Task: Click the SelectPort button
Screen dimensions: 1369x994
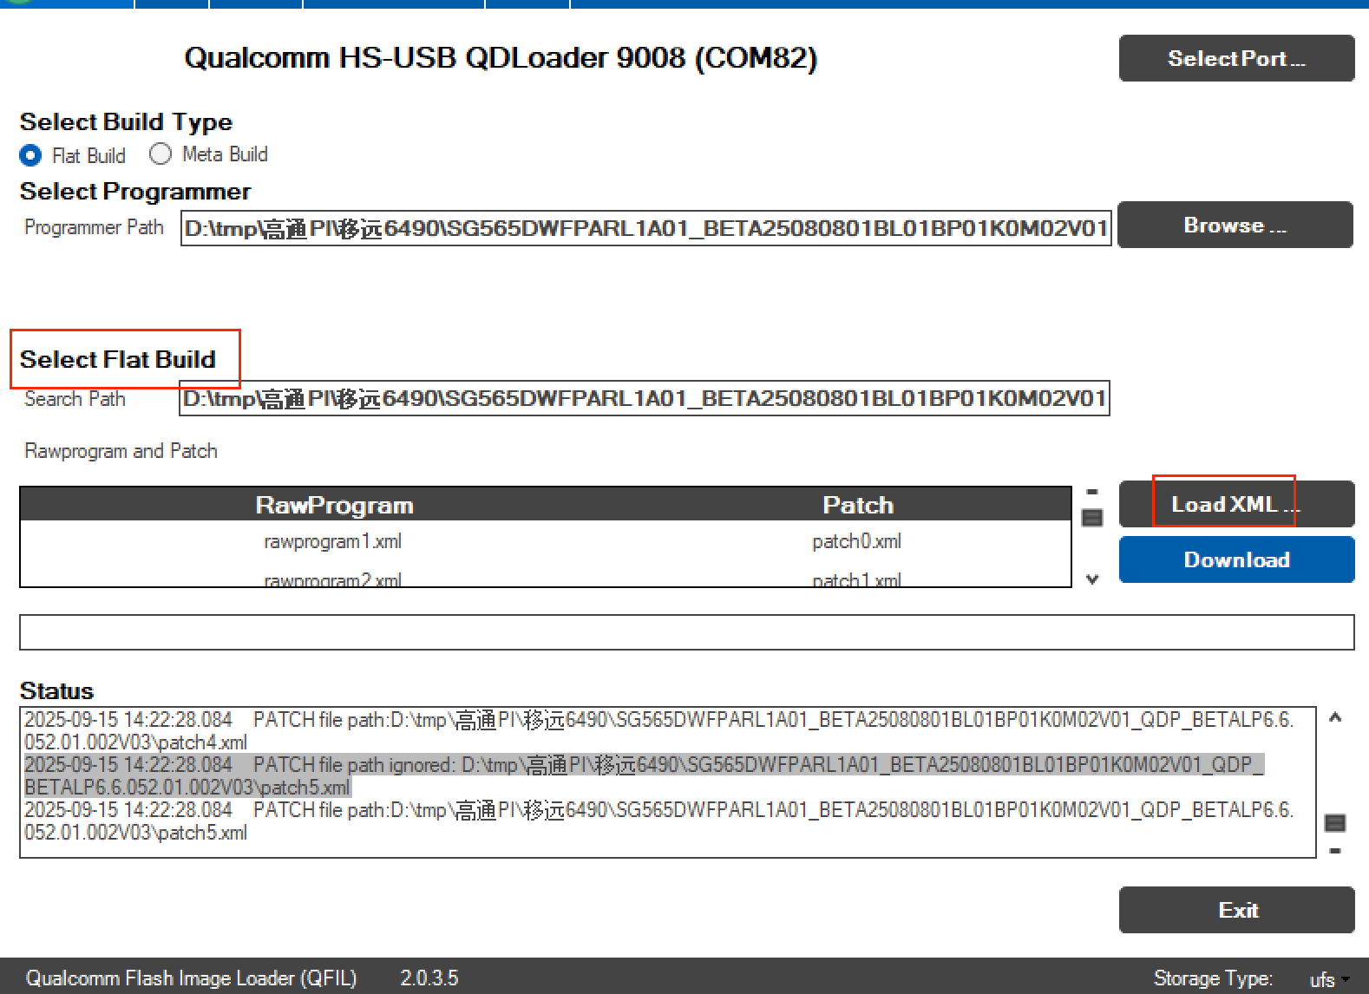Action: click(x=1236, y=58)
